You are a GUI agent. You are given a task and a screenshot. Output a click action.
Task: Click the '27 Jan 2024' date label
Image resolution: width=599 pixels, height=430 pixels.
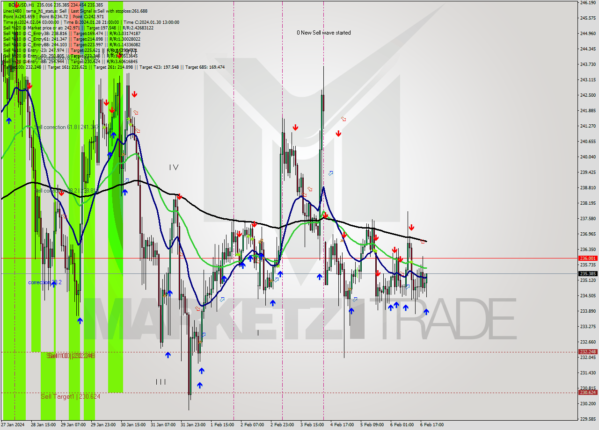tap(12, 425)
